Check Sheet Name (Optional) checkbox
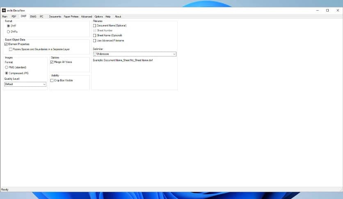This screenshot has width=343, height=199. click(94, 35)
